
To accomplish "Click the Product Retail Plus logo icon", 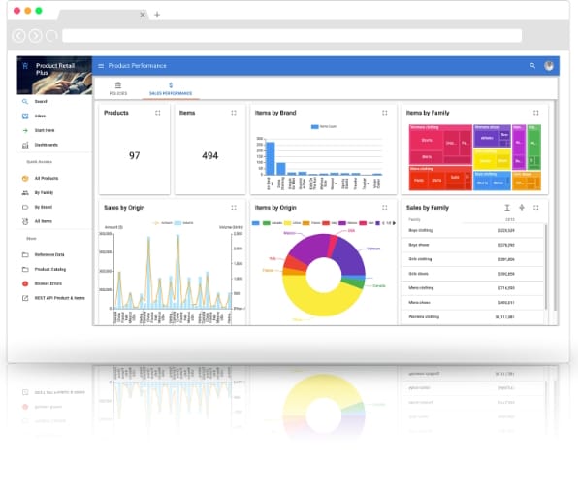I will click(x=25, y=66).
